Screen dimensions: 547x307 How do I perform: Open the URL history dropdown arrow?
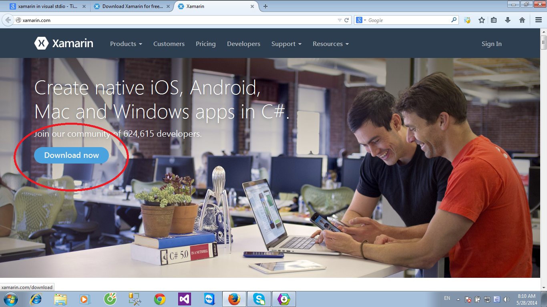tap(340, 20)
